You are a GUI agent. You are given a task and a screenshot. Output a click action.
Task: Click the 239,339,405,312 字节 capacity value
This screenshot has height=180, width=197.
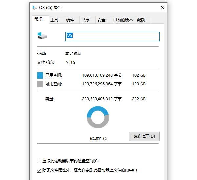click(102, 99)
